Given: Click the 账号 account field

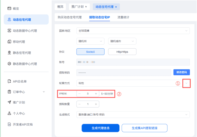Looking at the screenshot, I should coord(133,62).
